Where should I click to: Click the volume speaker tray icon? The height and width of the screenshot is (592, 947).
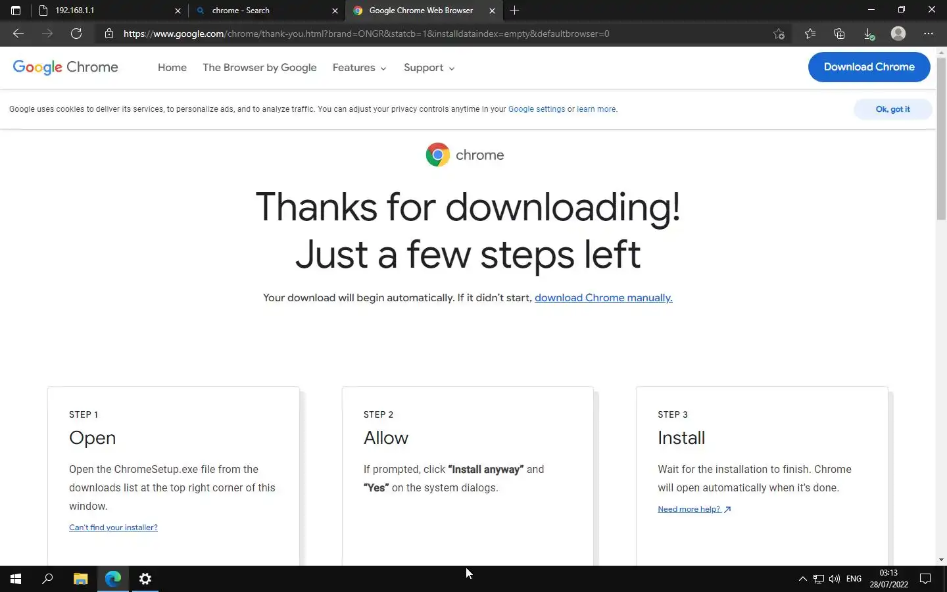click(x=835, y=579)
